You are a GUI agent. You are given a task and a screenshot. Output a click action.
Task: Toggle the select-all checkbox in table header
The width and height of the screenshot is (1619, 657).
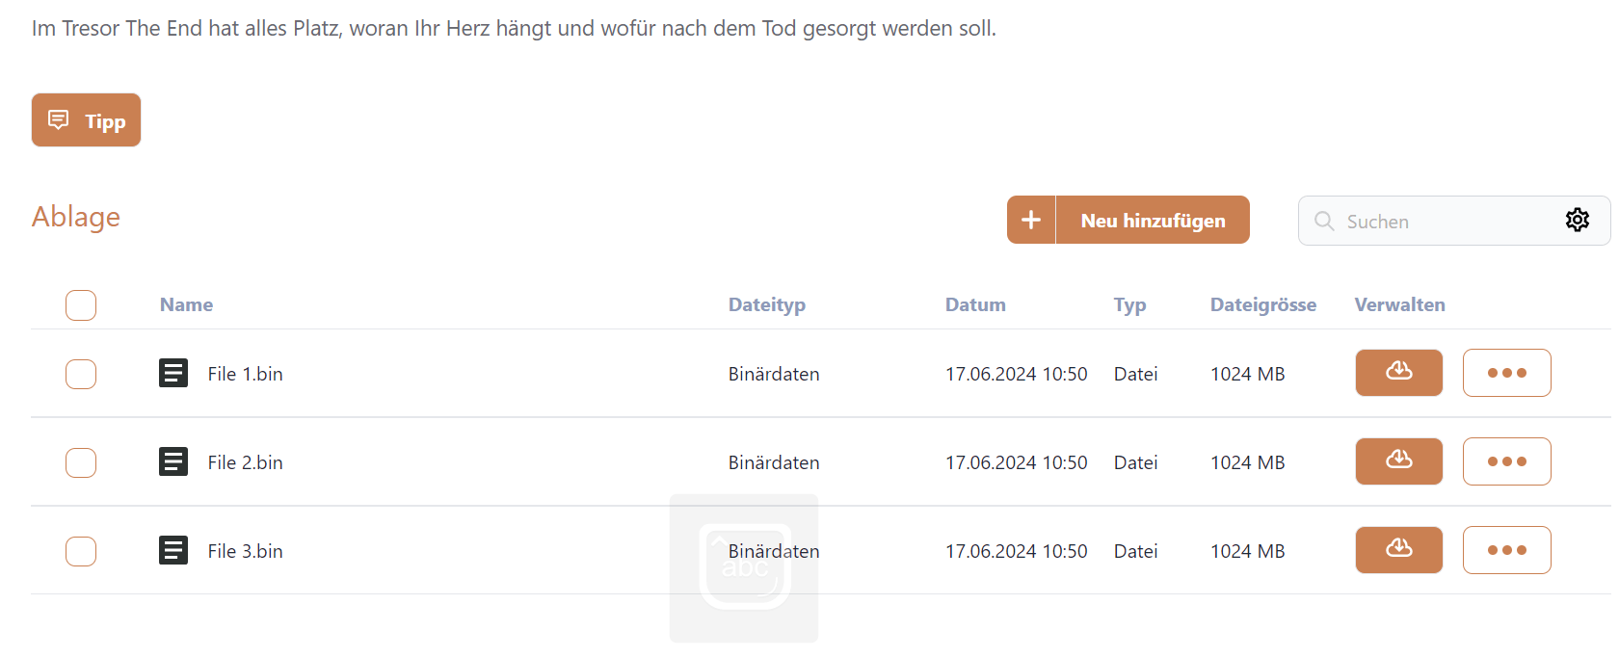(81, 305)
